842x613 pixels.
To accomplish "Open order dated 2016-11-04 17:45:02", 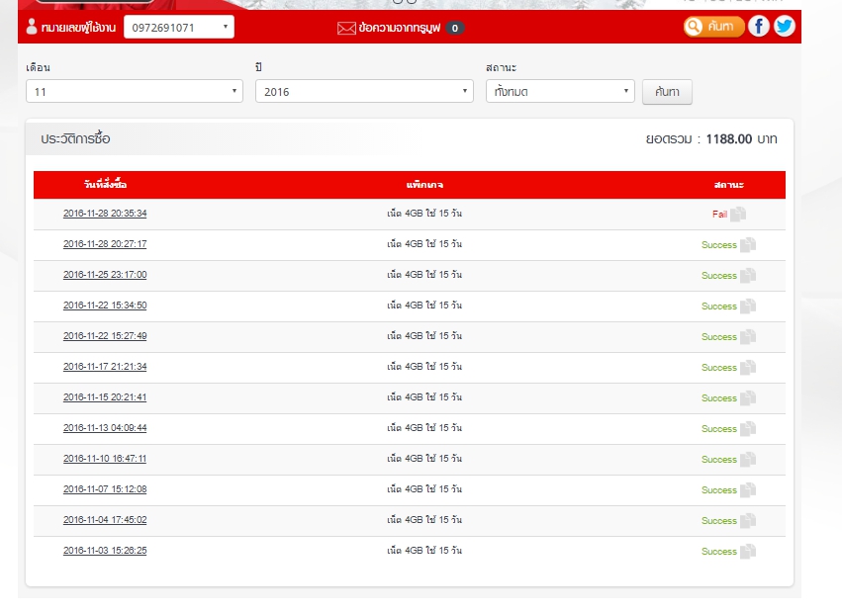I will point(105,519).
